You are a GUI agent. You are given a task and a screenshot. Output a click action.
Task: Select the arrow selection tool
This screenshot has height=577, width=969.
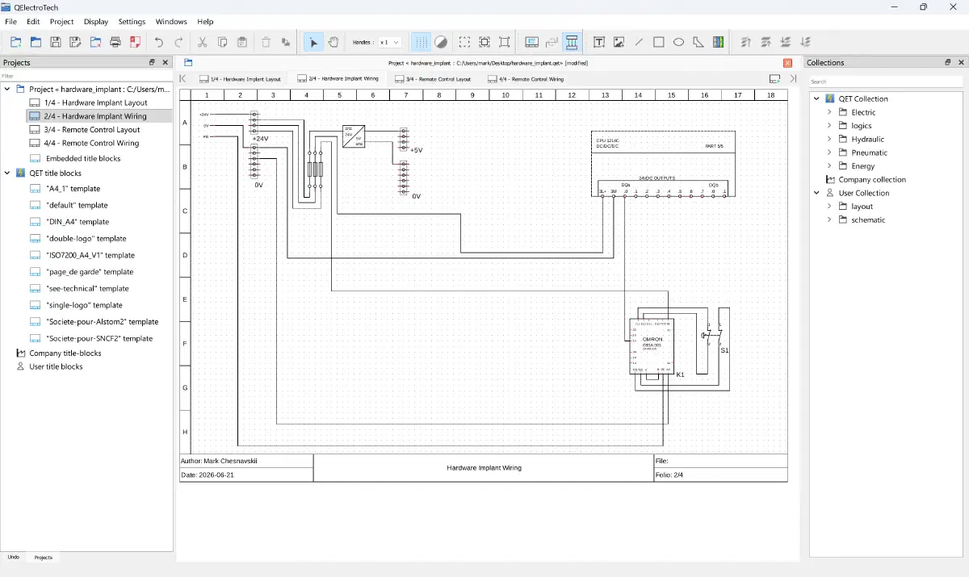coord(313,42)
